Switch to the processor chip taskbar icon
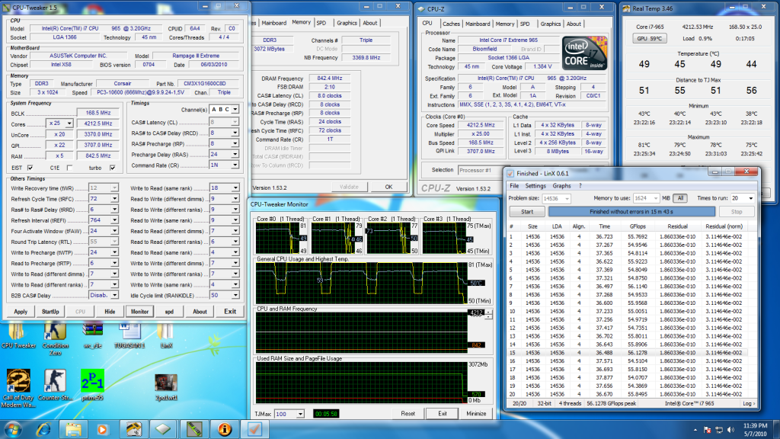 [x=163, y=429]
